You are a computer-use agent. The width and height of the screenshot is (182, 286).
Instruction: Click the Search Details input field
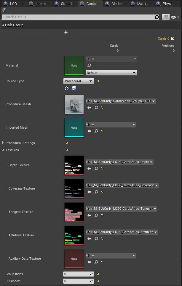pos(79,17)
